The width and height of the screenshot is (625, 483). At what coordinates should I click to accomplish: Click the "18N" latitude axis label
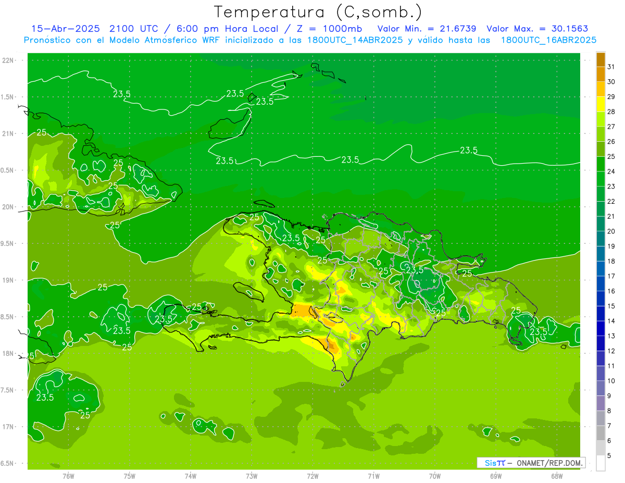pyautogui.click(x=8, y=354)
